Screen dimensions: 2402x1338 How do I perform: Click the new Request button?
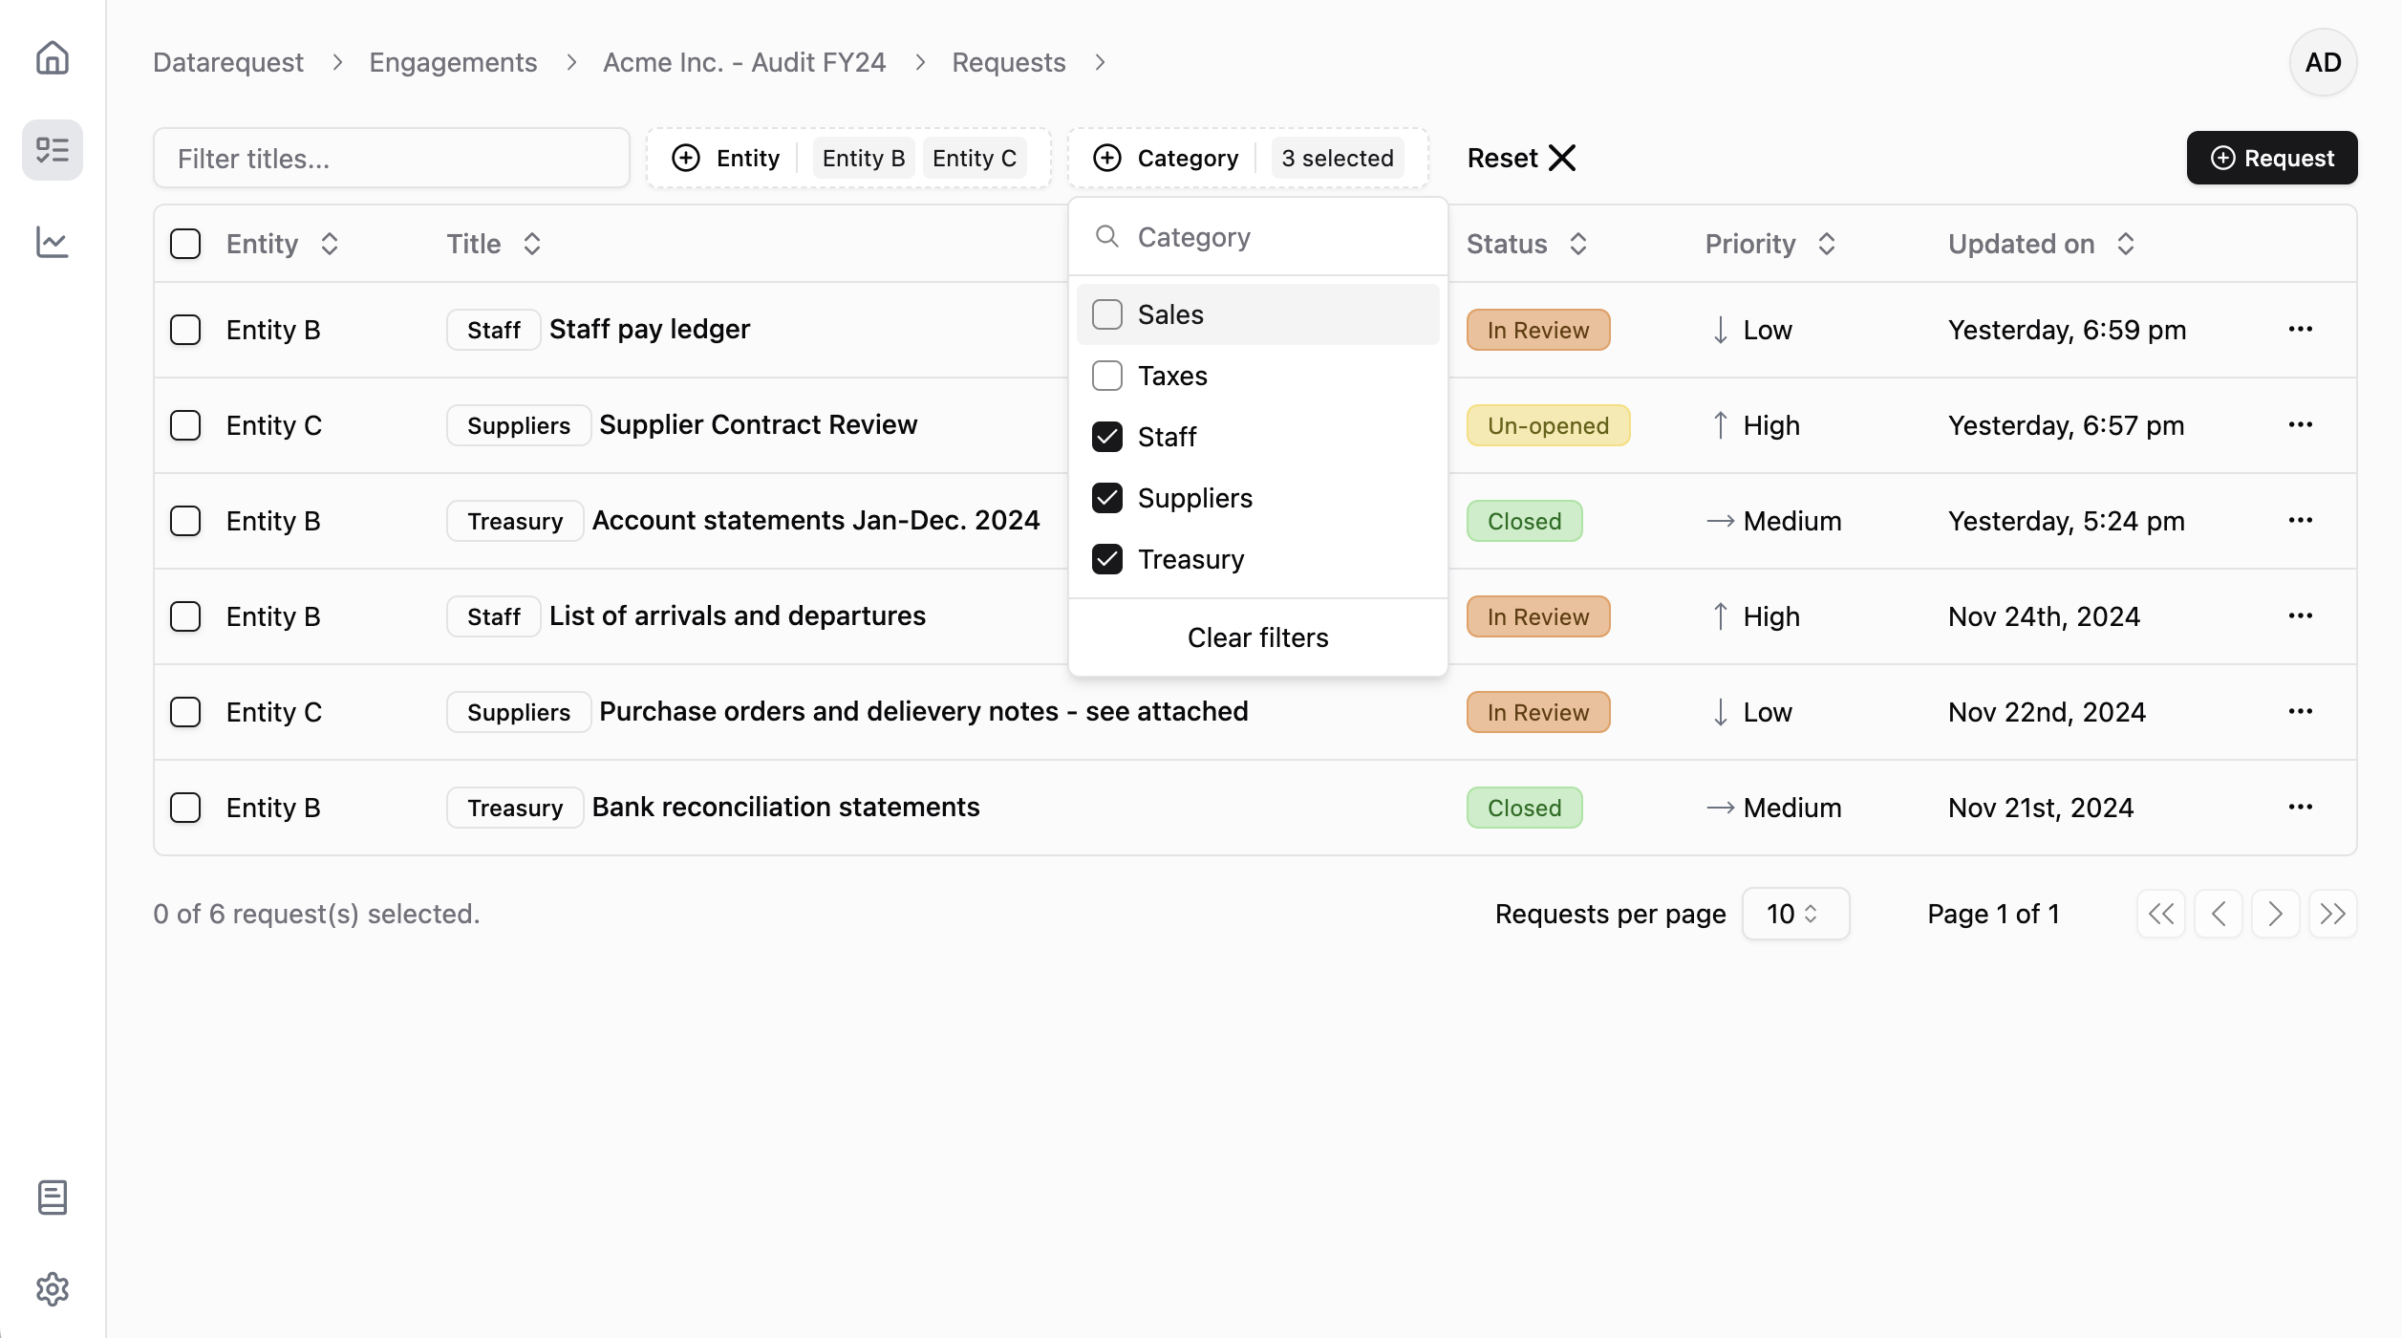pyautogui.click(x=2271, y=158)
